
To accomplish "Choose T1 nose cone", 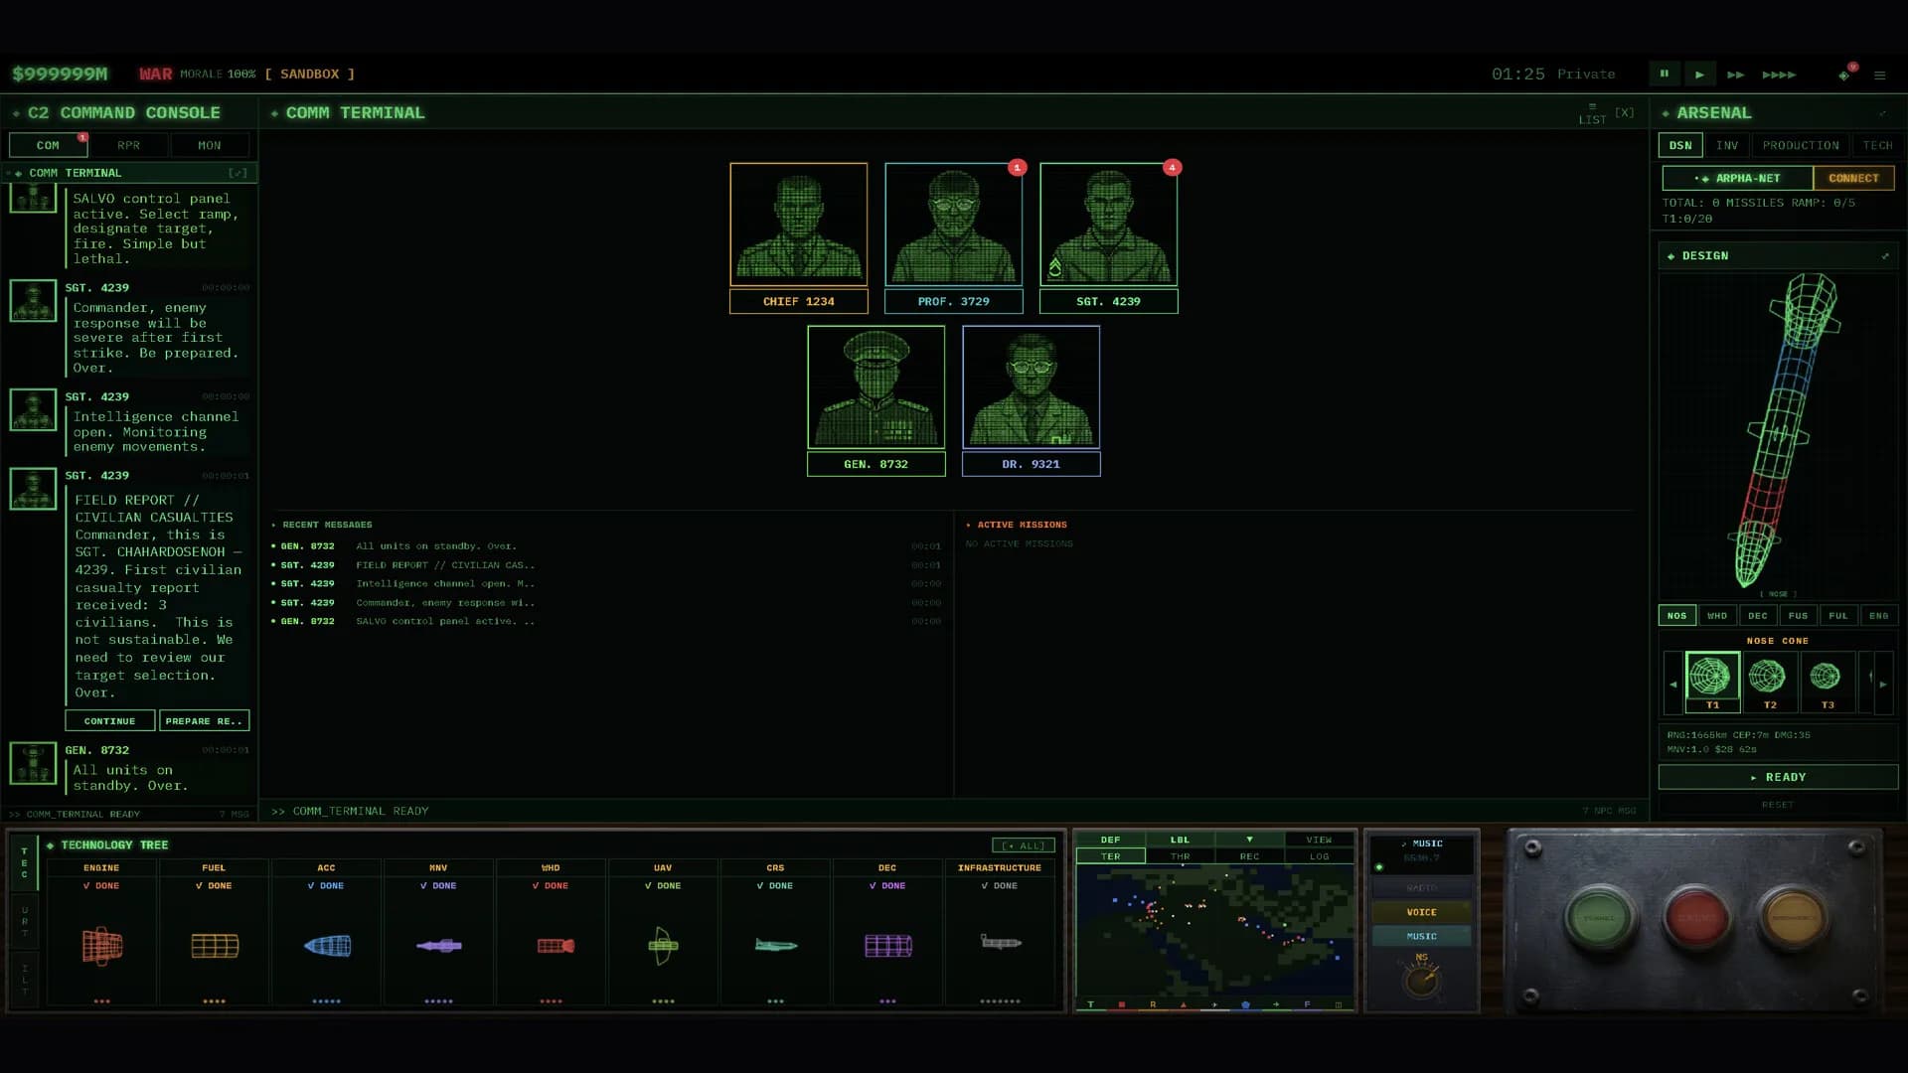I will pos(1712,682).
